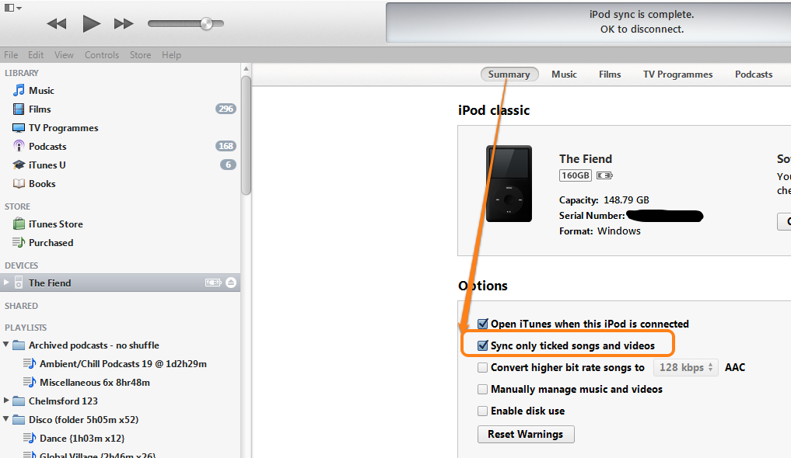This screenshot has height=458, width=791.
Task: Open the iTunes Store icon
Action: tap(19, 224)
